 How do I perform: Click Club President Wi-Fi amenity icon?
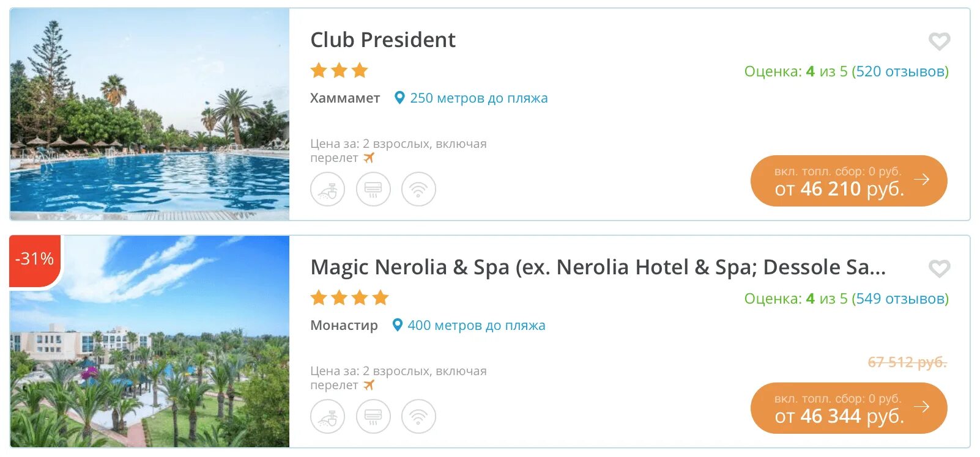tap(418, 189)
